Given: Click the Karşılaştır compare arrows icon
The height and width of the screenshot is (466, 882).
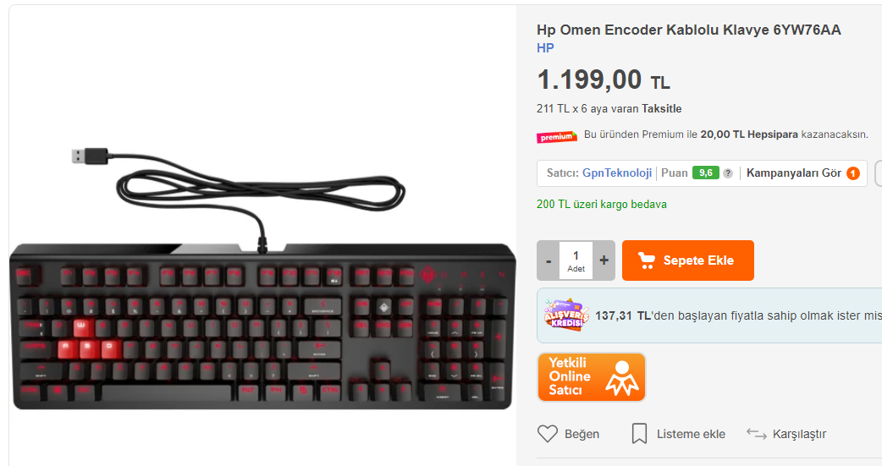Looking at the screenshot, I should (757, 434).
